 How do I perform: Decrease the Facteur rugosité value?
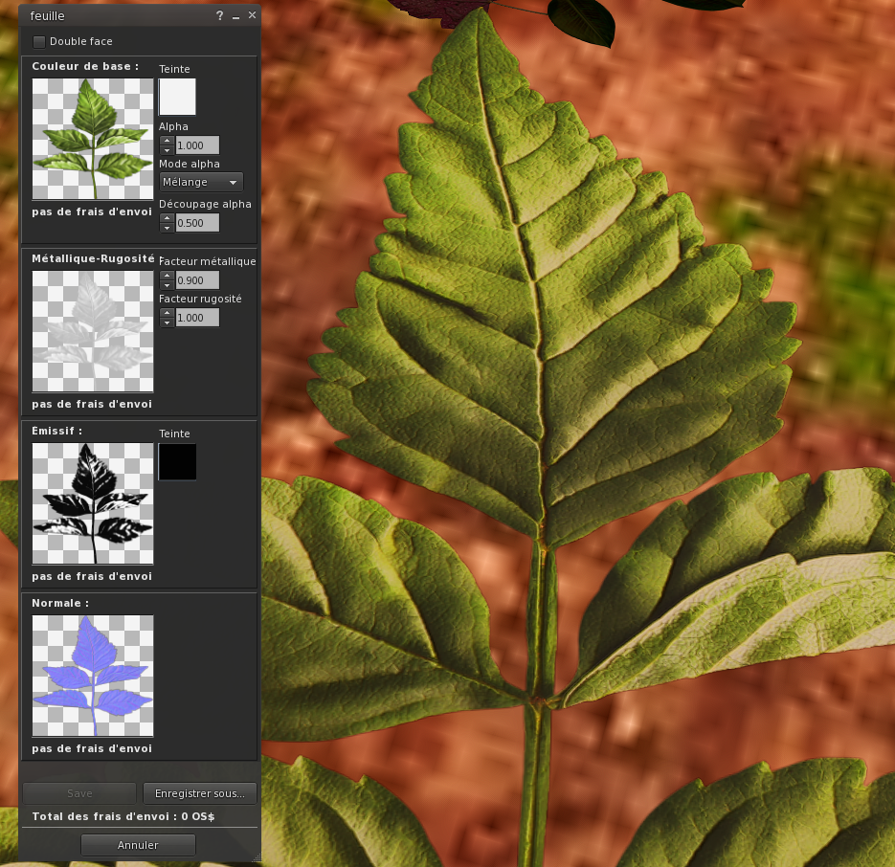[x=167, y=322]
